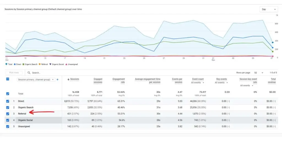This screenshot has width=282, height=141.
Task: Focus the table Search input field
Action: [x=50, y=73]
